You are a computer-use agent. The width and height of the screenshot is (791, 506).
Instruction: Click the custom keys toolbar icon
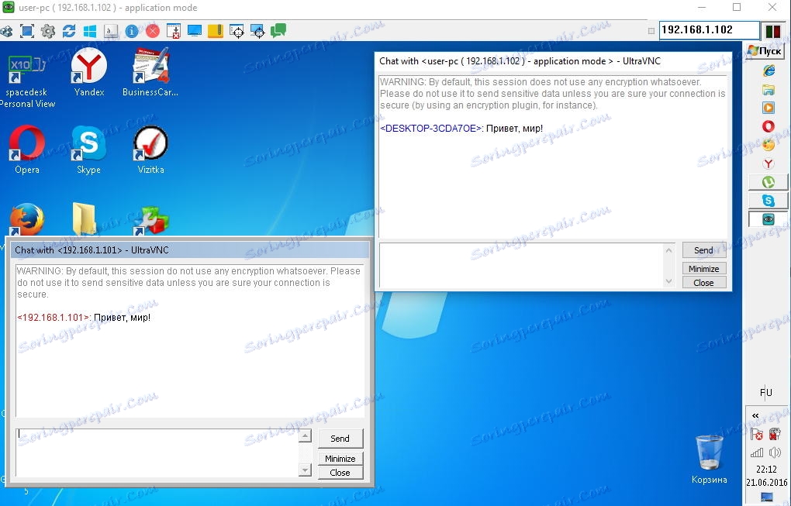coord(110,31)
